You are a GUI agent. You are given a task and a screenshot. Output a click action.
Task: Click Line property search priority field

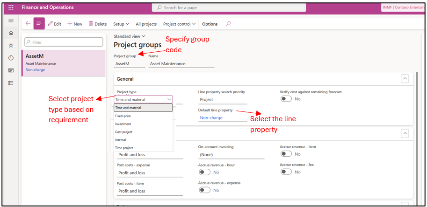223,100
